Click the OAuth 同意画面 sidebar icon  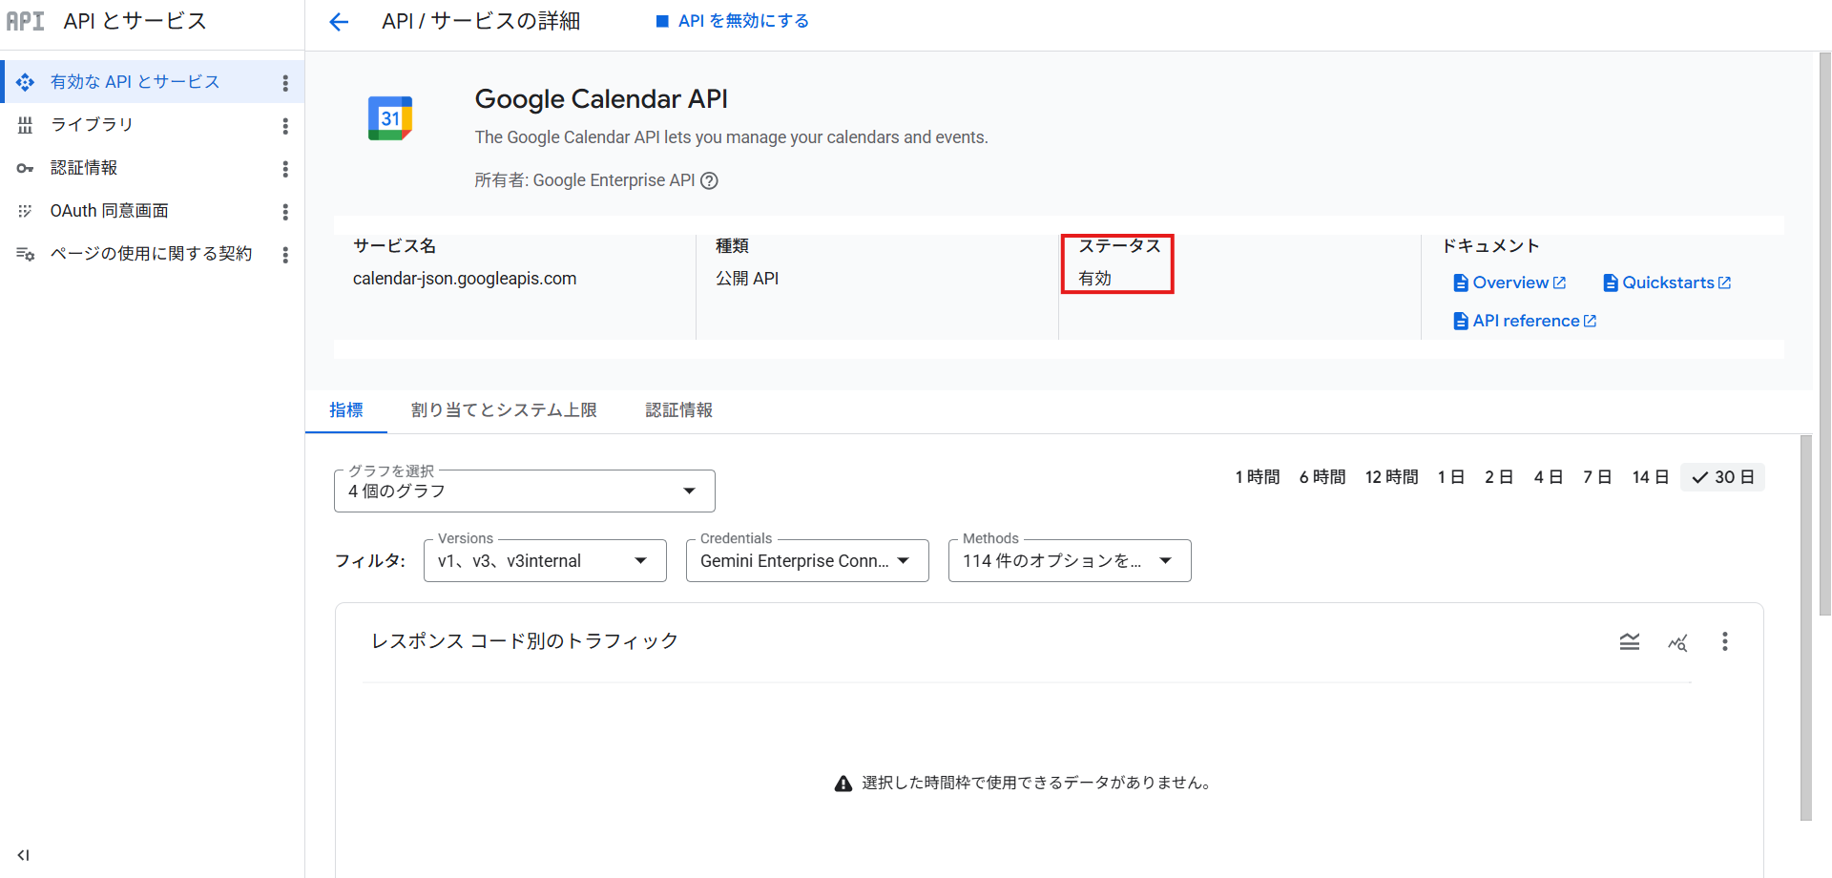(x=25, y=211)
